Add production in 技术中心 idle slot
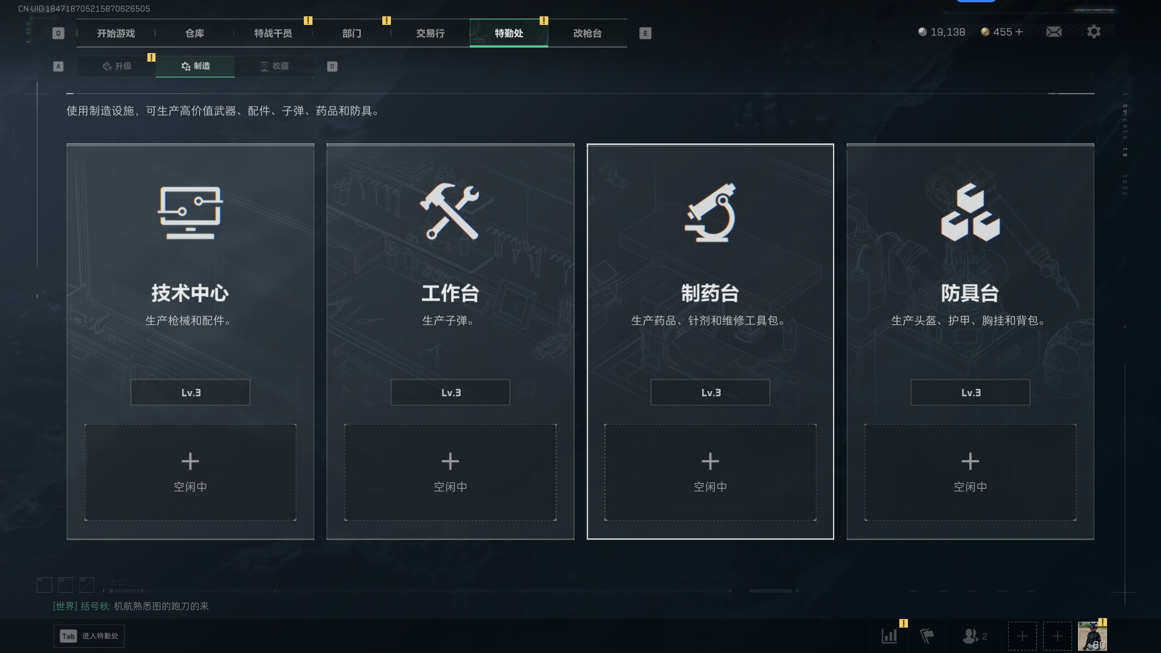The width and height of the screenshot is (1161, 653). click(x=190, y=472)
